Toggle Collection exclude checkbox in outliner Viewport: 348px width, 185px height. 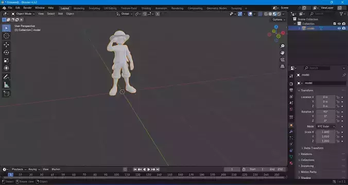pyautogui.click(x=335, y=24)
